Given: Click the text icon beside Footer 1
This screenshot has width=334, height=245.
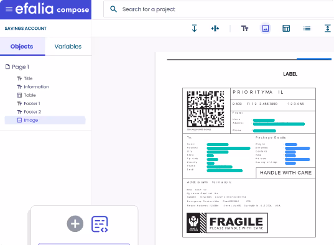Looking at the screenshot, I should 19,104.
